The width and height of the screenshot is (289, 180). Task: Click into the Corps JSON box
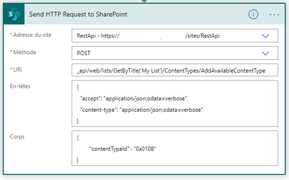coord(175,148)
